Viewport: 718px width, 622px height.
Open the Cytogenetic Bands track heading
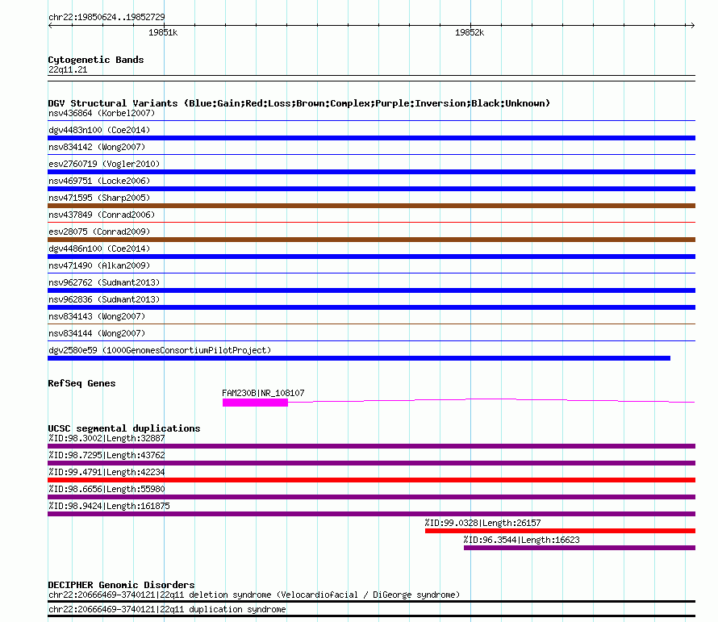[x=96, y=60]
